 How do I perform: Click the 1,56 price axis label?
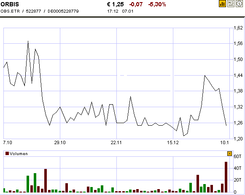pyautogui.click(x=238, y=43)
